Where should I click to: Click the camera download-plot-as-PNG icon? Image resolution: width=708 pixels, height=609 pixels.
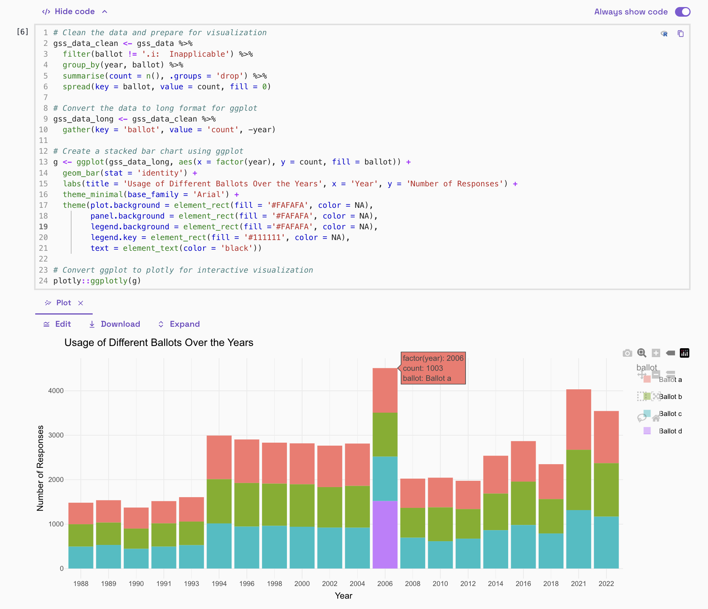(627, 353)
